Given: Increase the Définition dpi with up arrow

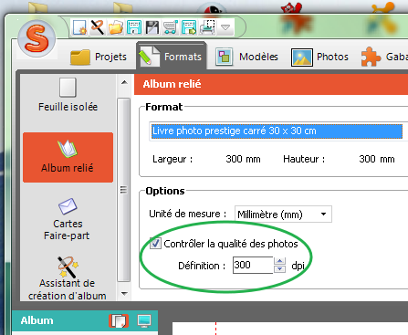Looking at the screenshot, I should click(x=279, y=261).
